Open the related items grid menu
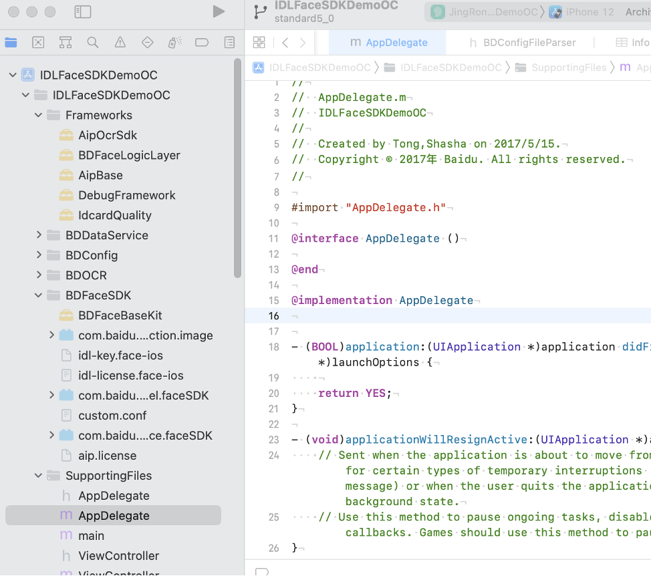Screen dimensions: 651x576 pyautogui.click(x=259, y=42)
